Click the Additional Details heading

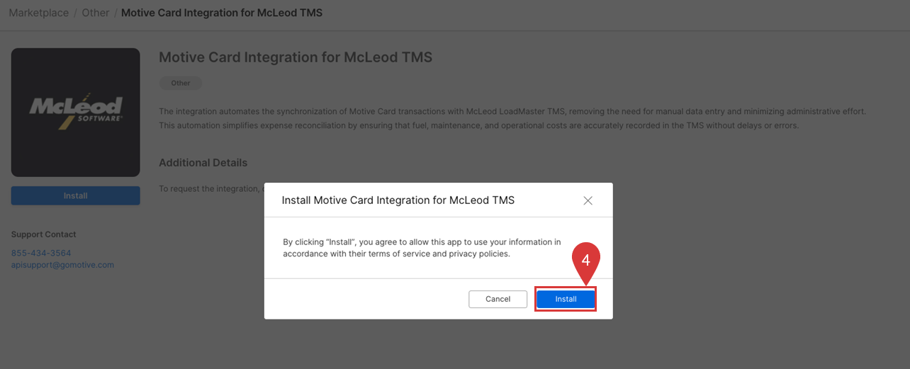coord(203,162)
